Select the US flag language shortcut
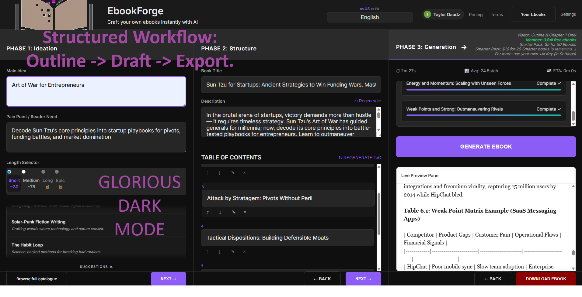582x297 pixels. point(365,9)
